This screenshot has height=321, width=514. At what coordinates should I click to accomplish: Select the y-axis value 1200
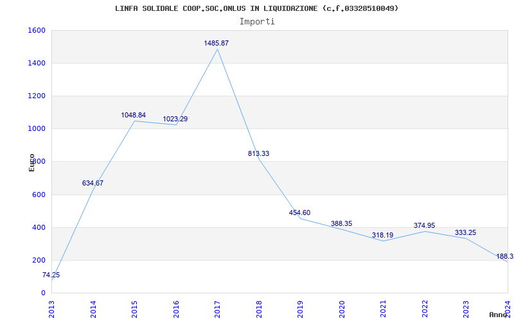(37, 96)
